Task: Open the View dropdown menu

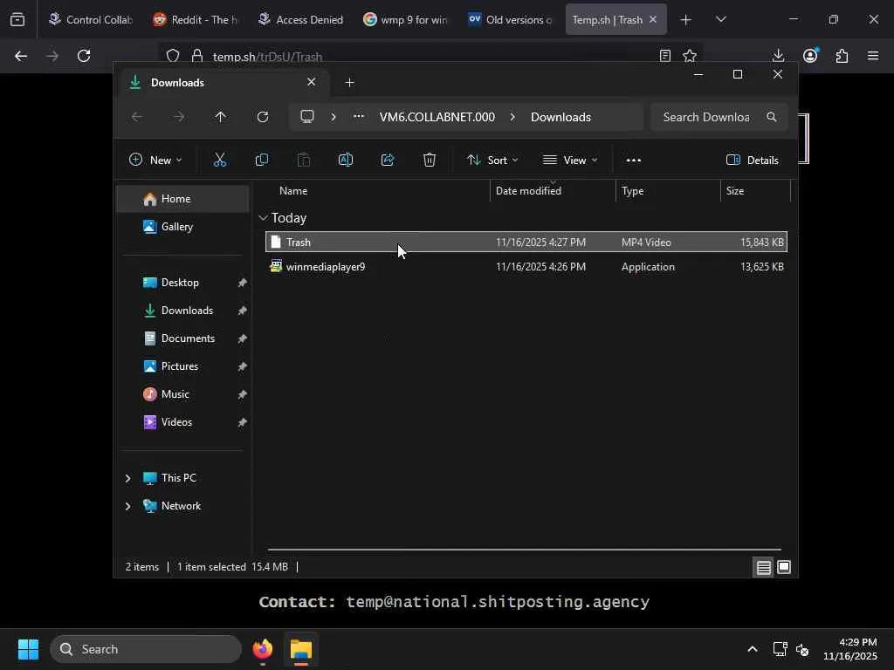Action: click(570, 161)
